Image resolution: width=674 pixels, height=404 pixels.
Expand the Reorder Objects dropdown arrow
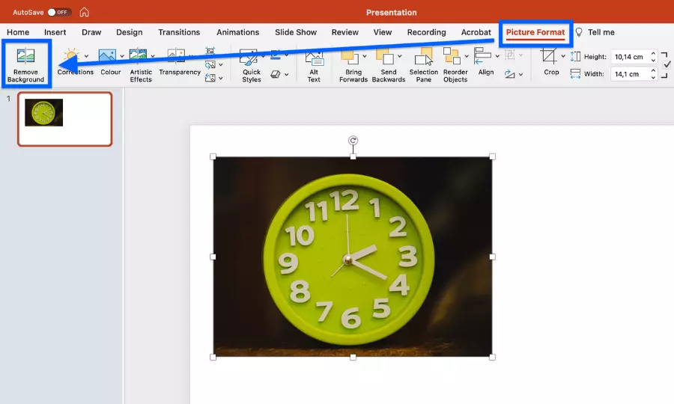tap(467, 56)
